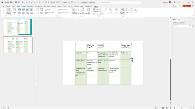This screenshot has width=195, height=109.
Task: Align cell text to the left
Action: tap(74, 10)
